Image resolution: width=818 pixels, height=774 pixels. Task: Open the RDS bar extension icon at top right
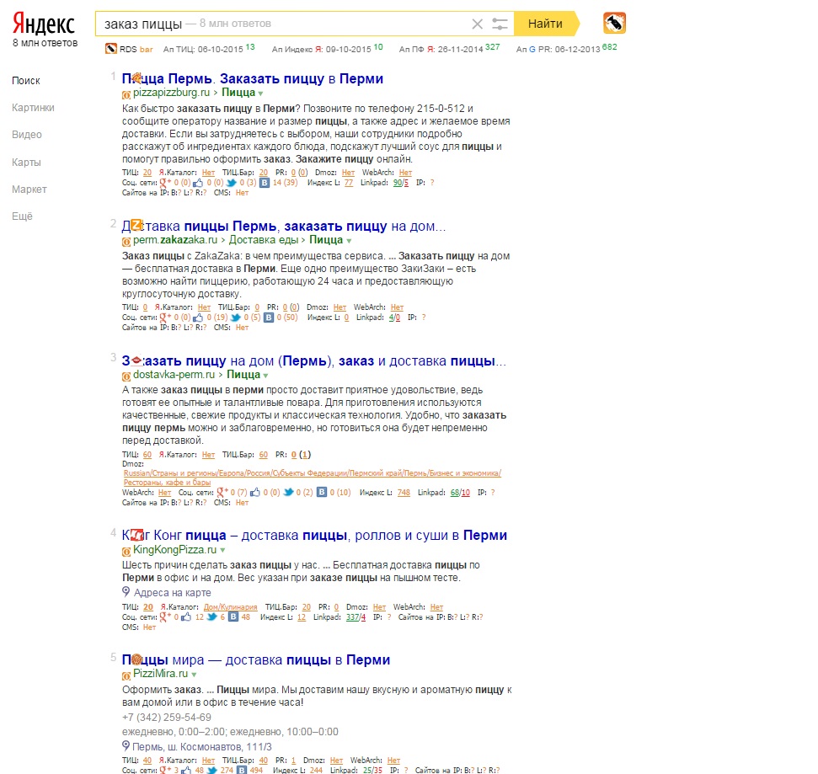614,23
